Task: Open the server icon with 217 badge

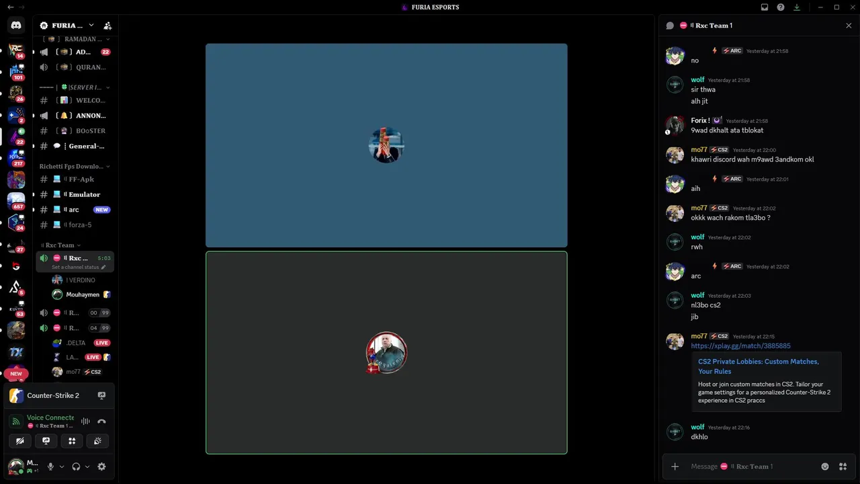Action: (x=16, y=157)
